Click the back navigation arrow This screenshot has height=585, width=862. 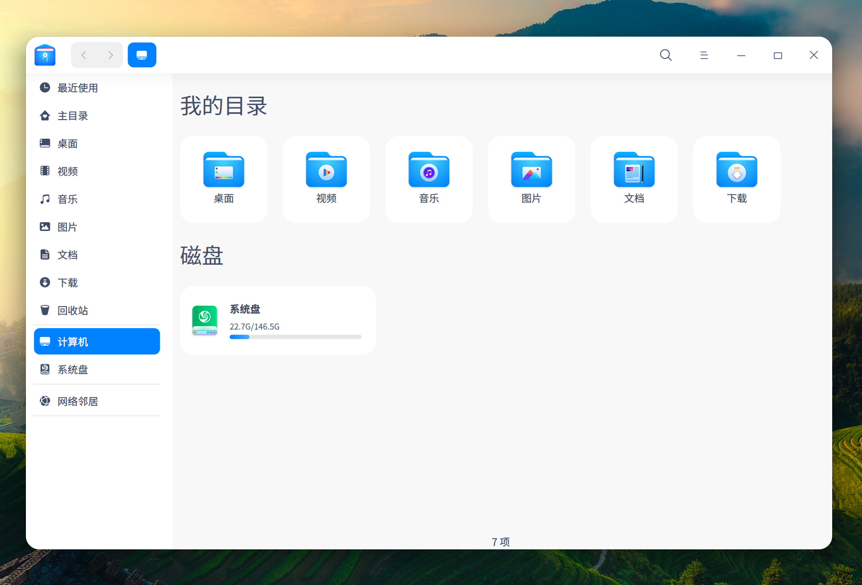point(84,55)
